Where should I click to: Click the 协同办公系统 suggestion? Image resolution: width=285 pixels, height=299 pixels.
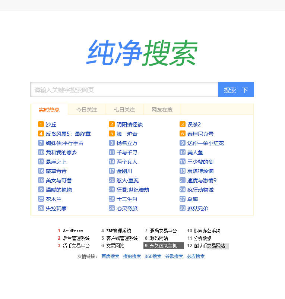pyautogui.click(x=207, y=231)
